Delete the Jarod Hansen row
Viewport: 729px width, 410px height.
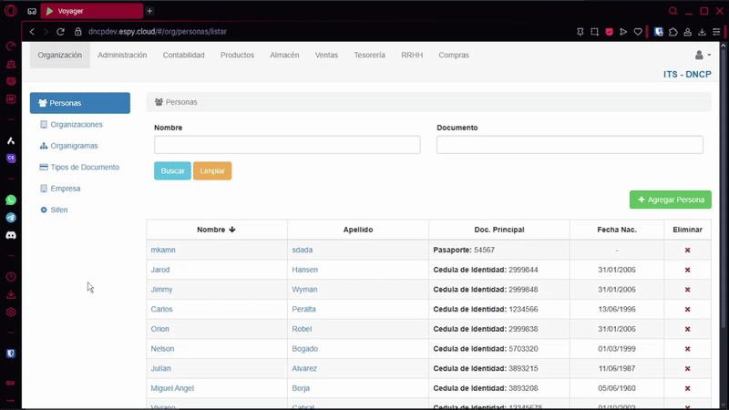[x=687, y=270]
